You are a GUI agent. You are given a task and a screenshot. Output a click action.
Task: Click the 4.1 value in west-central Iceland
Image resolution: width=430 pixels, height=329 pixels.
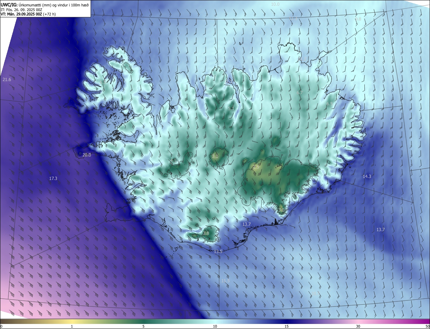pos(174,160)
